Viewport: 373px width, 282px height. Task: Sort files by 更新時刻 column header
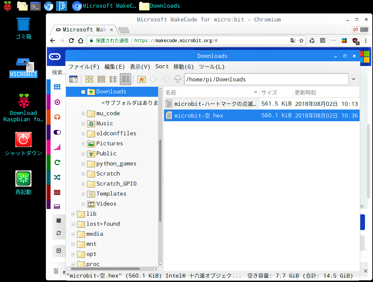[326, 92]
